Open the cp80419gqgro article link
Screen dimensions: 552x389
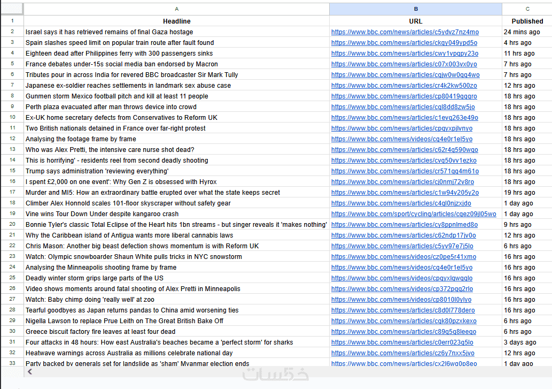coord(404,96)
